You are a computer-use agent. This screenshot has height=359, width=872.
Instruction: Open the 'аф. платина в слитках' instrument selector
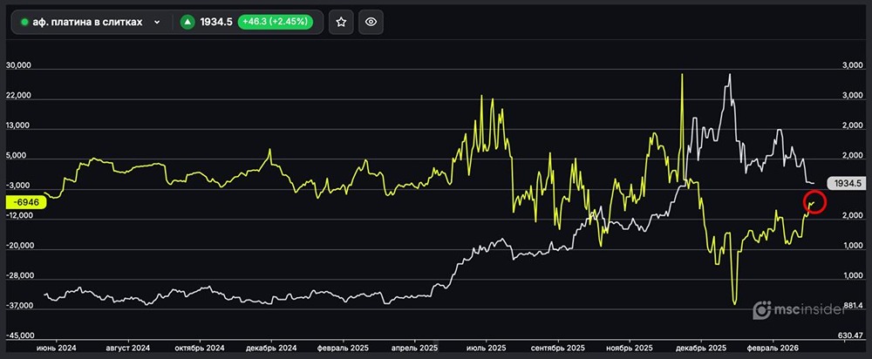pyautogui.click(x=85, y=22)
